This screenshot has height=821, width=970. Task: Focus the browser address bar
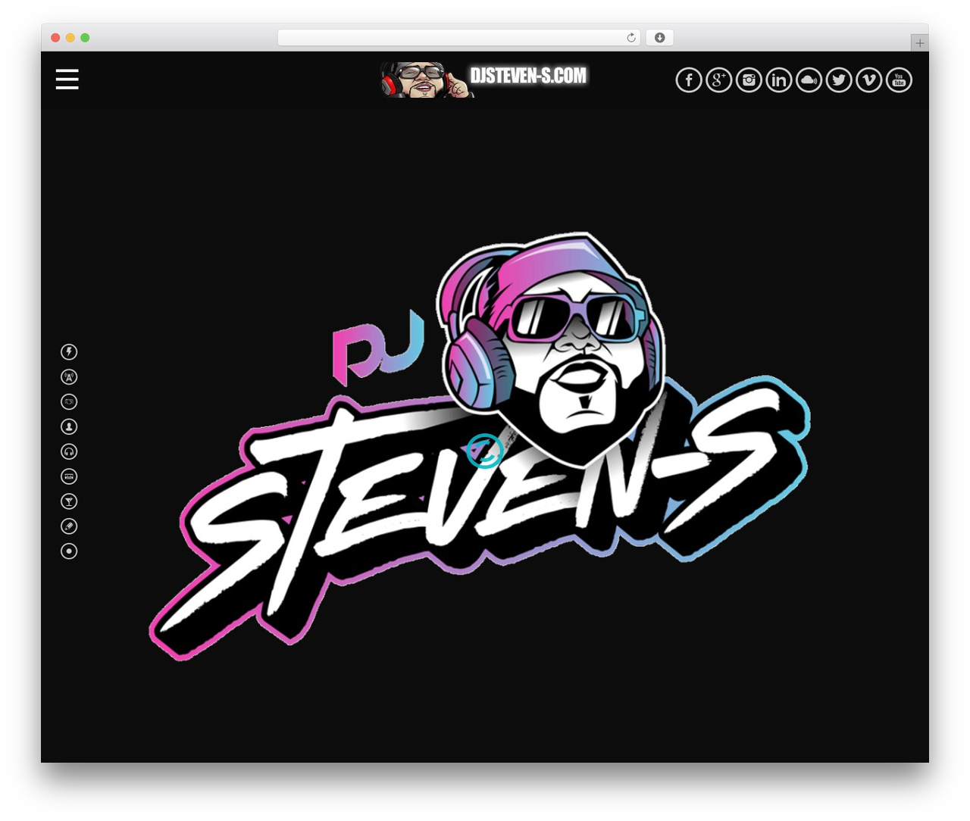pyautogui.click(x=458, y=38)
